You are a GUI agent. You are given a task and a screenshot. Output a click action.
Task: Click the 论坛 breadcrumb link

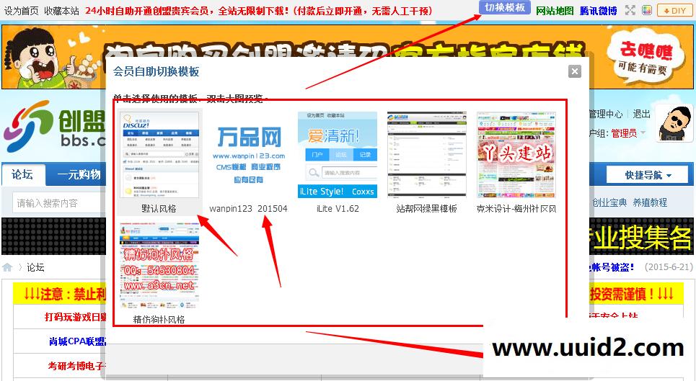[x=35, y=267]
